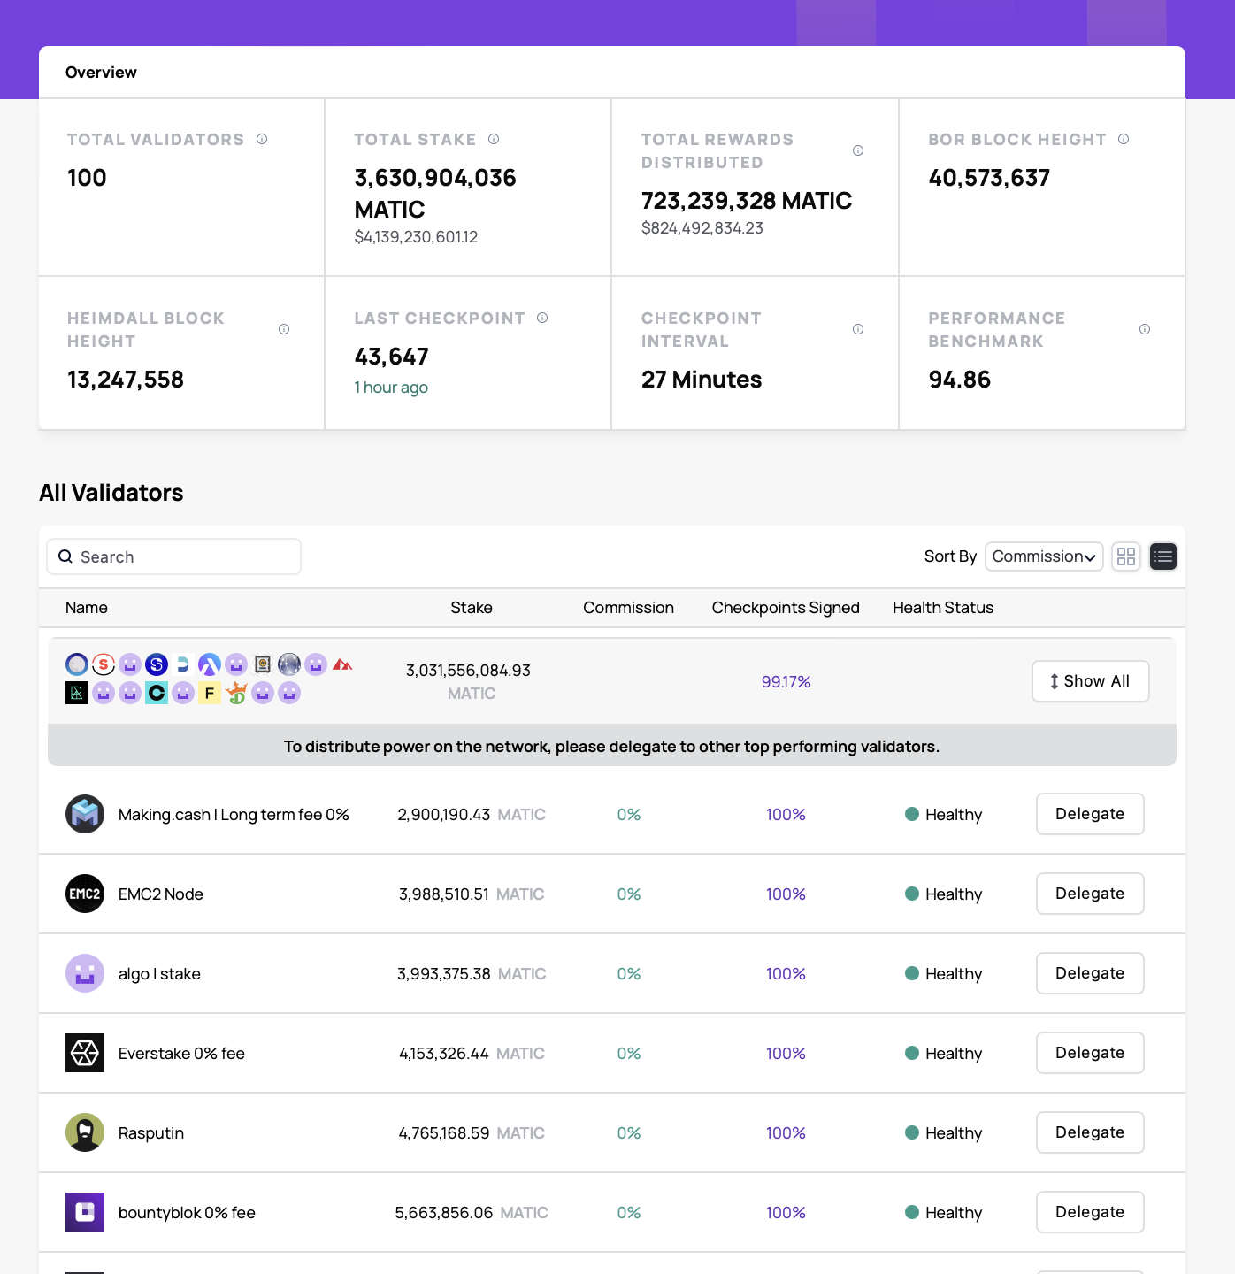Delegate to Everstake 0% fee

[1090, 1053]
